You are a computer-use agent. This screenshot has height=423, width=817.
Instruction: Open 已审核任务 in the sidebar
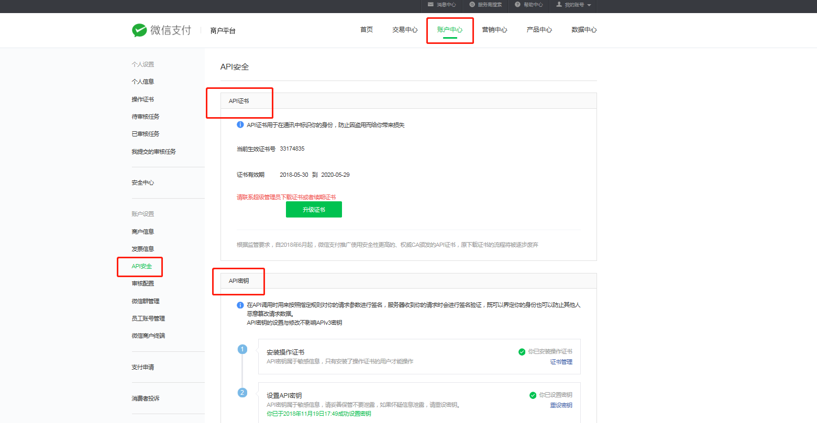pyautogui.click(x=146, y=134)
